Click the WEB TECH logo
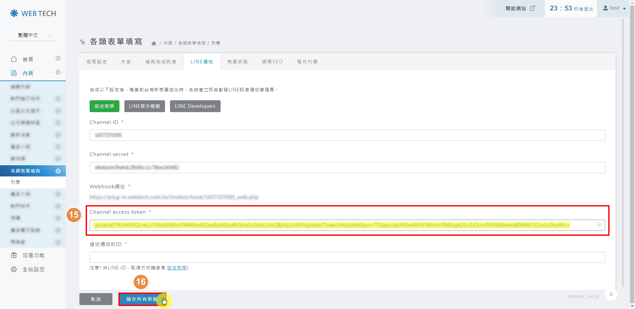The image size is (635, 309). [33, 14]
